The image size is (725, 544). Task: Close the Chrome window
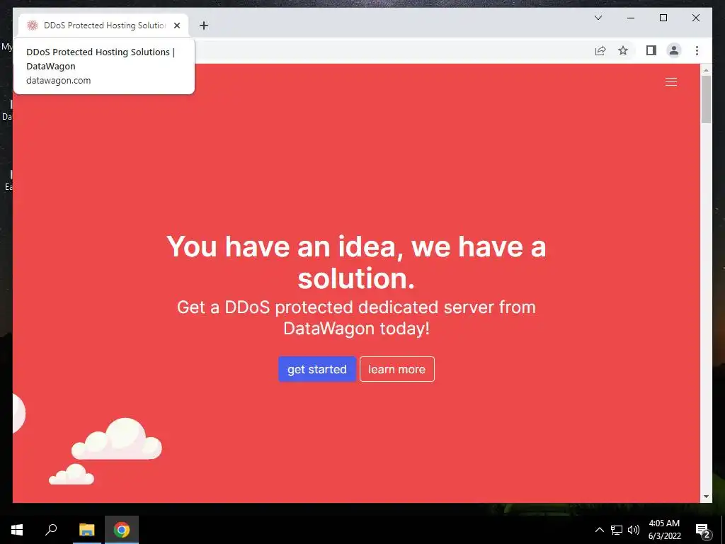point(695,18)
